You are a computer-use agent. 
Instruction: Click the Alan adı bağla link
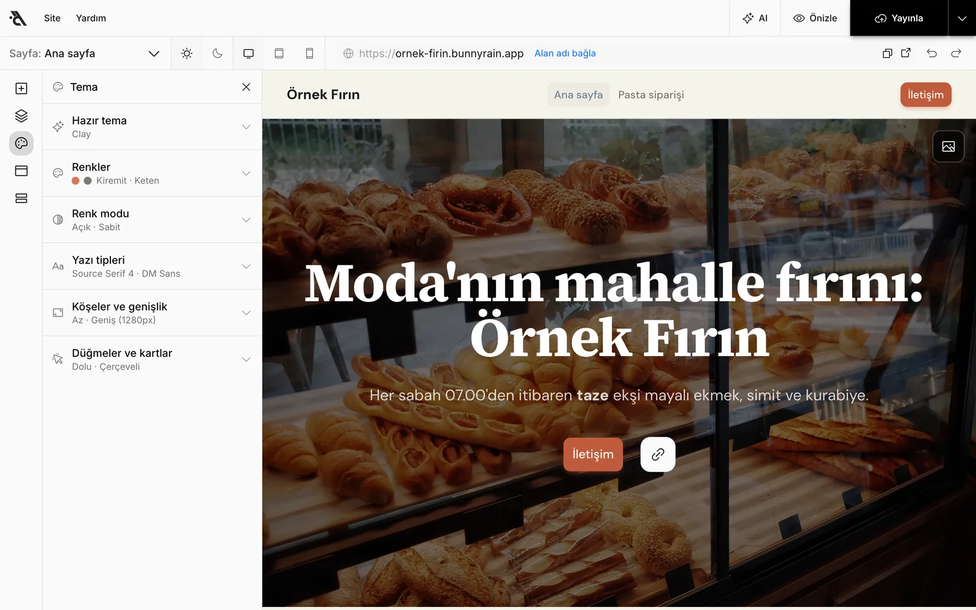[x=565, y=53]
